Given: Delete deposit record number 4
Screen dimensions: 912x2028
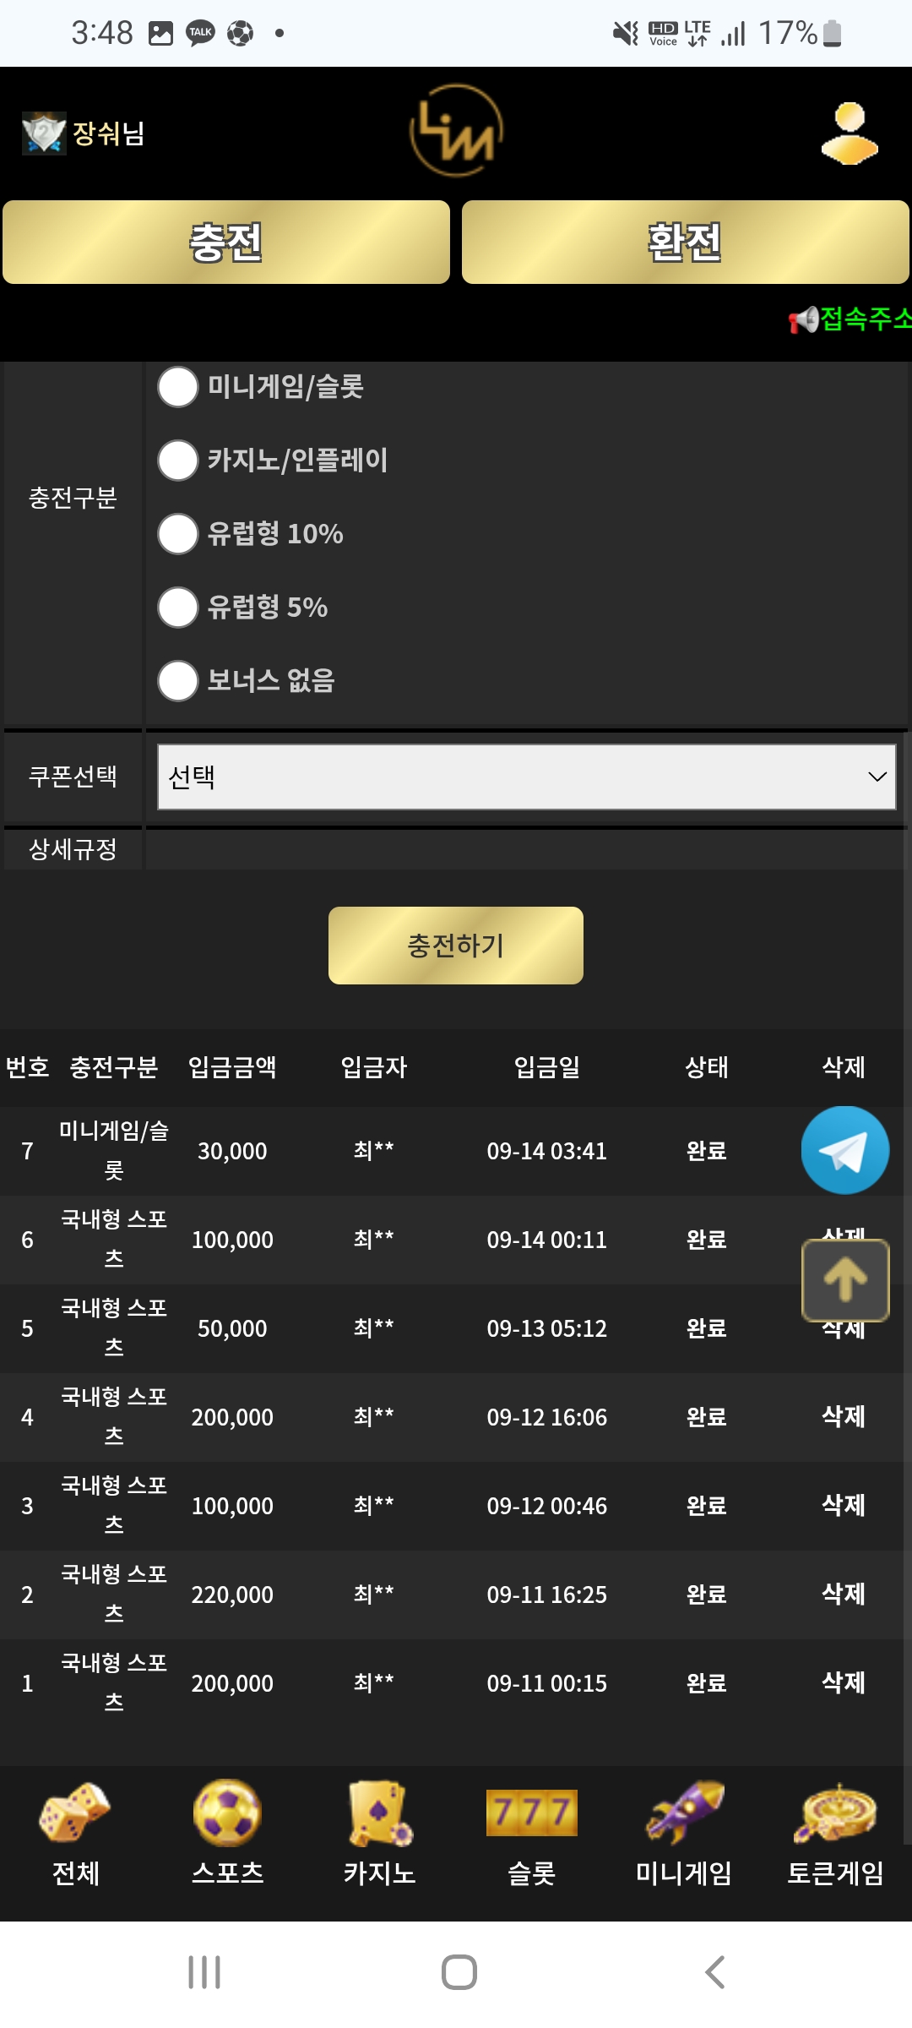Looking at the screenshot, I should (844, 1416).
